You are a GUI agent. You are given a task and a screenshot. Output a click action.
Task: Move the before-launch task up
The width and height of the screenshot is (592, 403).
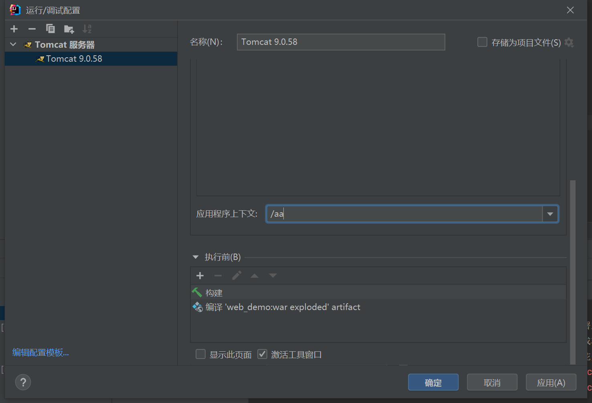(255, 276)
